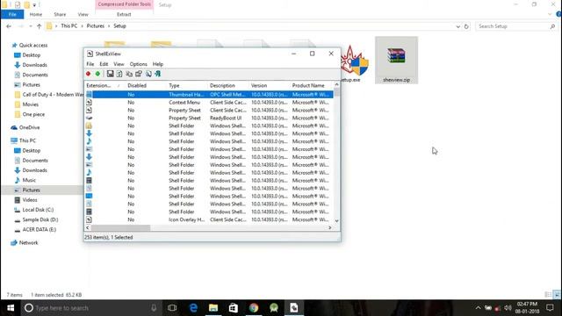Select the ReadyBoost UI Property Sheet row
The height and width of the screenshot is (316, 562).
209,118
